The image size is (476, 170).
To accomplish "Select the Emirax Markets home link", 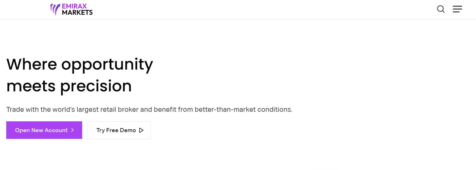I will pyautogui.click(x=71, y=9).
